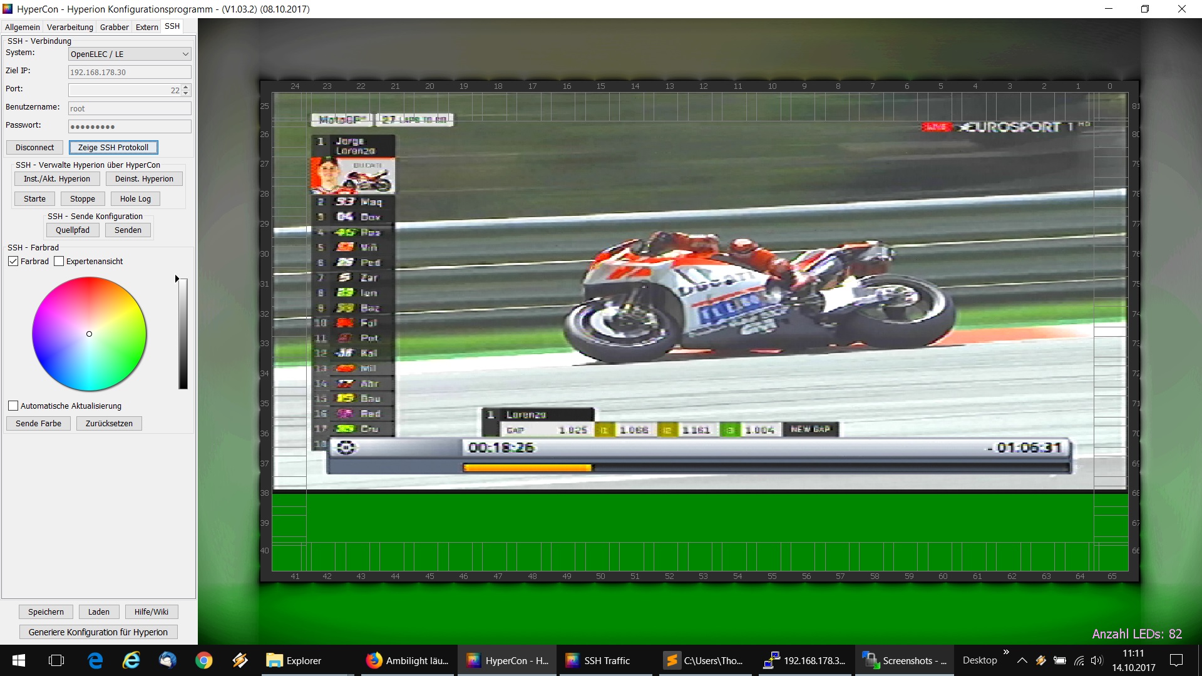Click the brightness slider beside color wheel

183,334
